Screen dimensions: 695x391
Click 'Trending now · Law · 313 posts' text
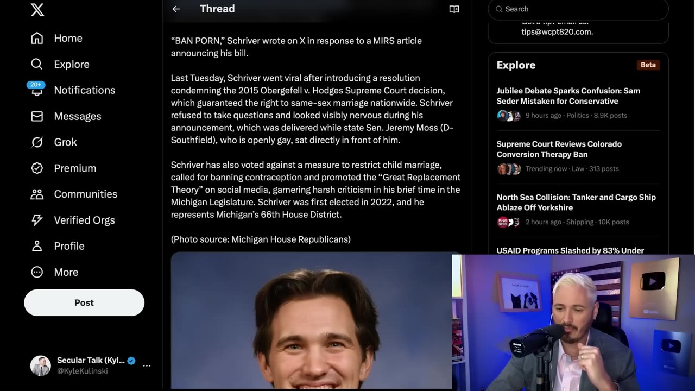coord(572,169)
